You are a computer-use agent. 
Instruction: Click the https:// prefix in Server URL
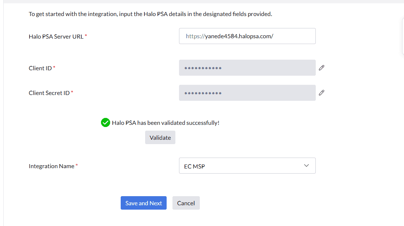click(195, 36)
